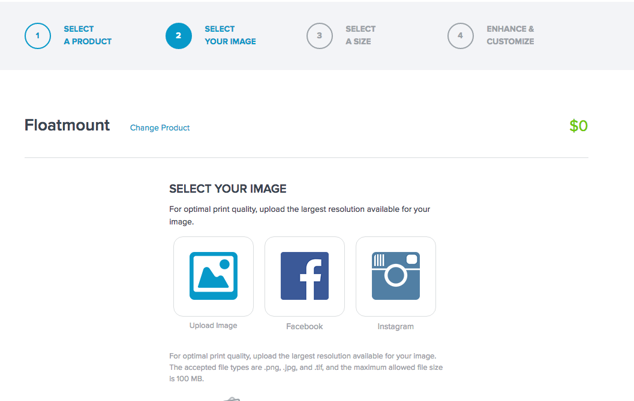Click the step 1 circle icon
The image size is (634, 401).
point(38,36)
